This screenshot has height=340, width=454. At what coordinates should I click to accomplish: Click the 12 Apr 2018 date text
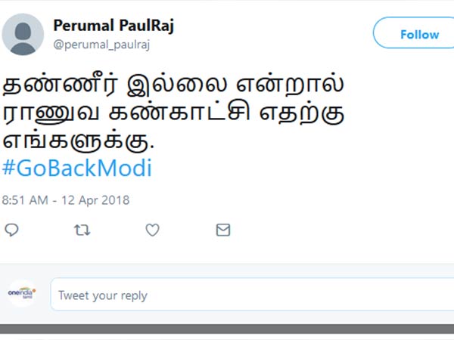(x=98, y=200)
